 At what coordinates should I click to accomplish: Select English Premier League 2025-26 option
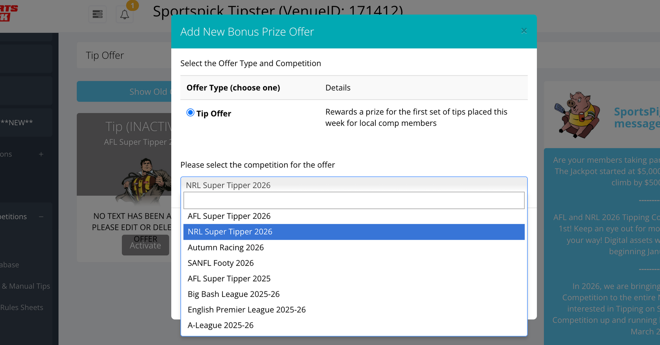pyautogui.click(x=247, y=310)
